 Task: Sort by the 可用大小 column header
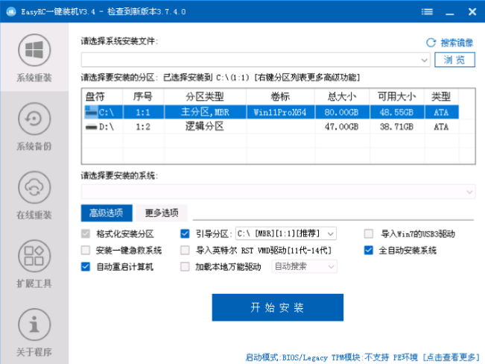396,97
